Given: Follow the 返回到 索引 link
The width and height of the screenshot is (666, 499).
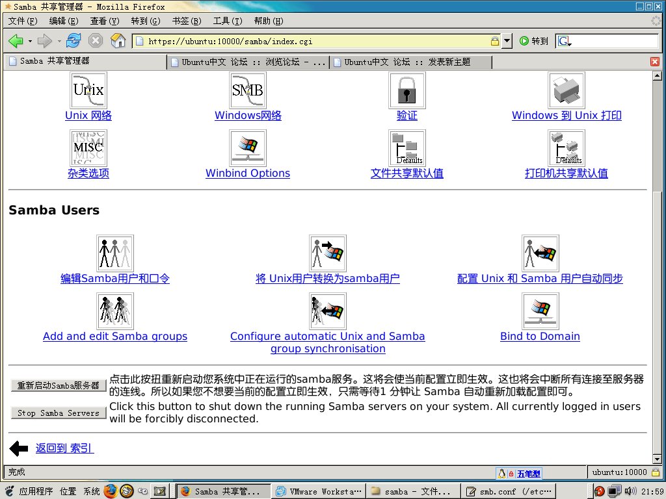Looking at the screenshot, I should point(64,448).
